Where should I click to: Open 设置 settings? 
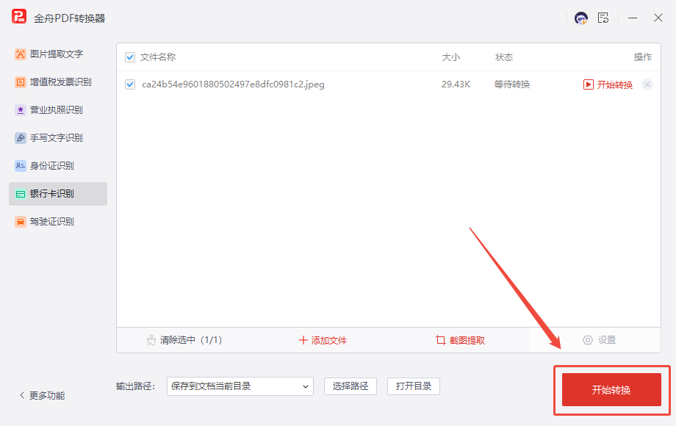pyautogui.click(x=600, y=340)
